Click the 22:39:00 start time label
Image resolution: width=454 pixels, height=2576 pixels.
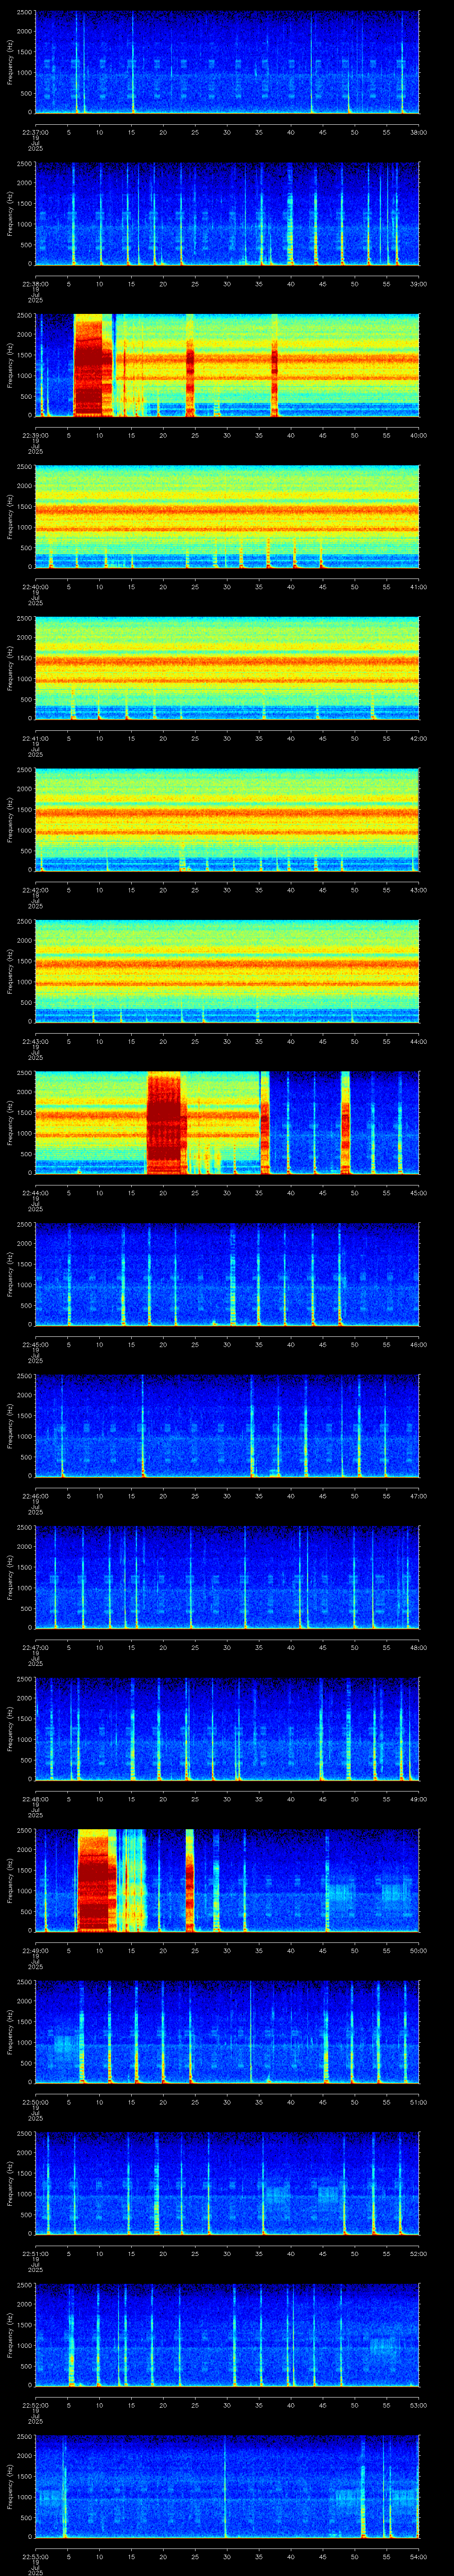35,435
